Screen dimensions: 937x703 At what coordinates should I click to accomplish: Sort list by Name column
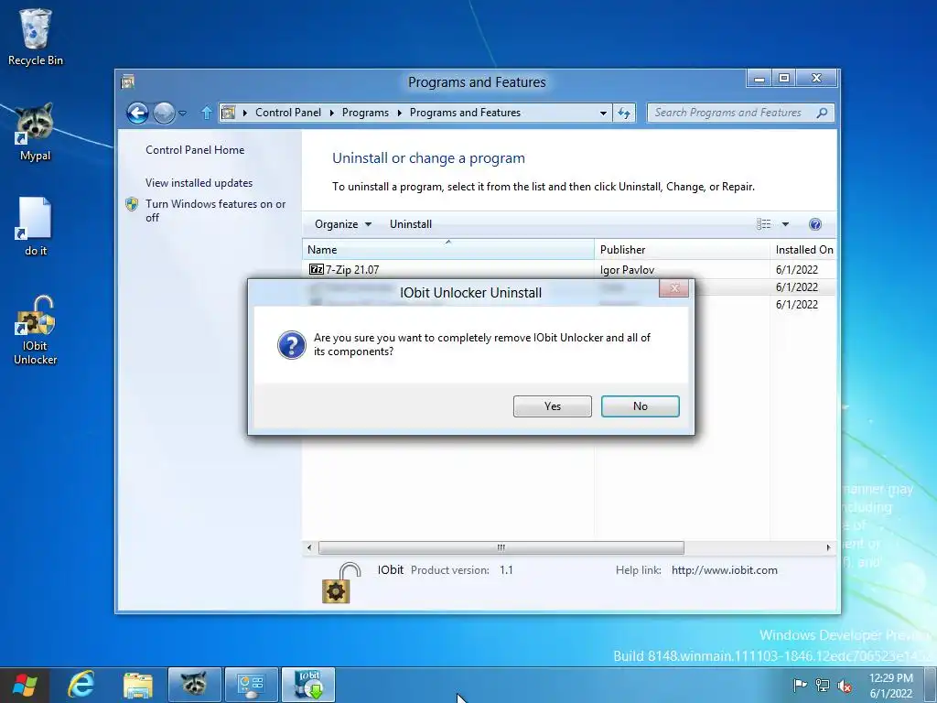(448, 249)
